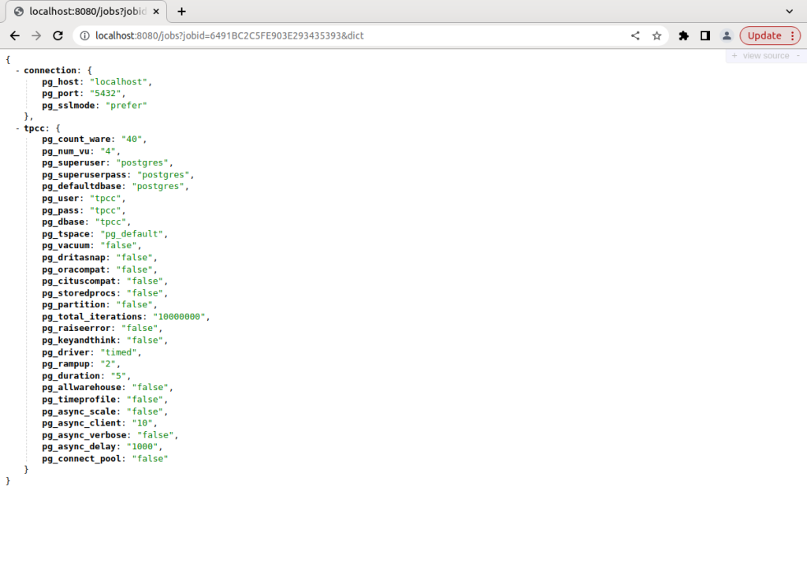Select the "pg_default" value
The height and width of the screenshot is (588, 807).
(x=132, y=234)
